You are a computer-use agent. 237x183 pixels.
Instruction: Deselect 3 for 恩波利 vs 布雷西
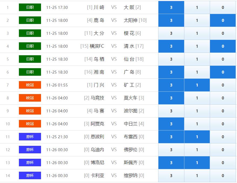pyautogui.click(x=171, y=137)
